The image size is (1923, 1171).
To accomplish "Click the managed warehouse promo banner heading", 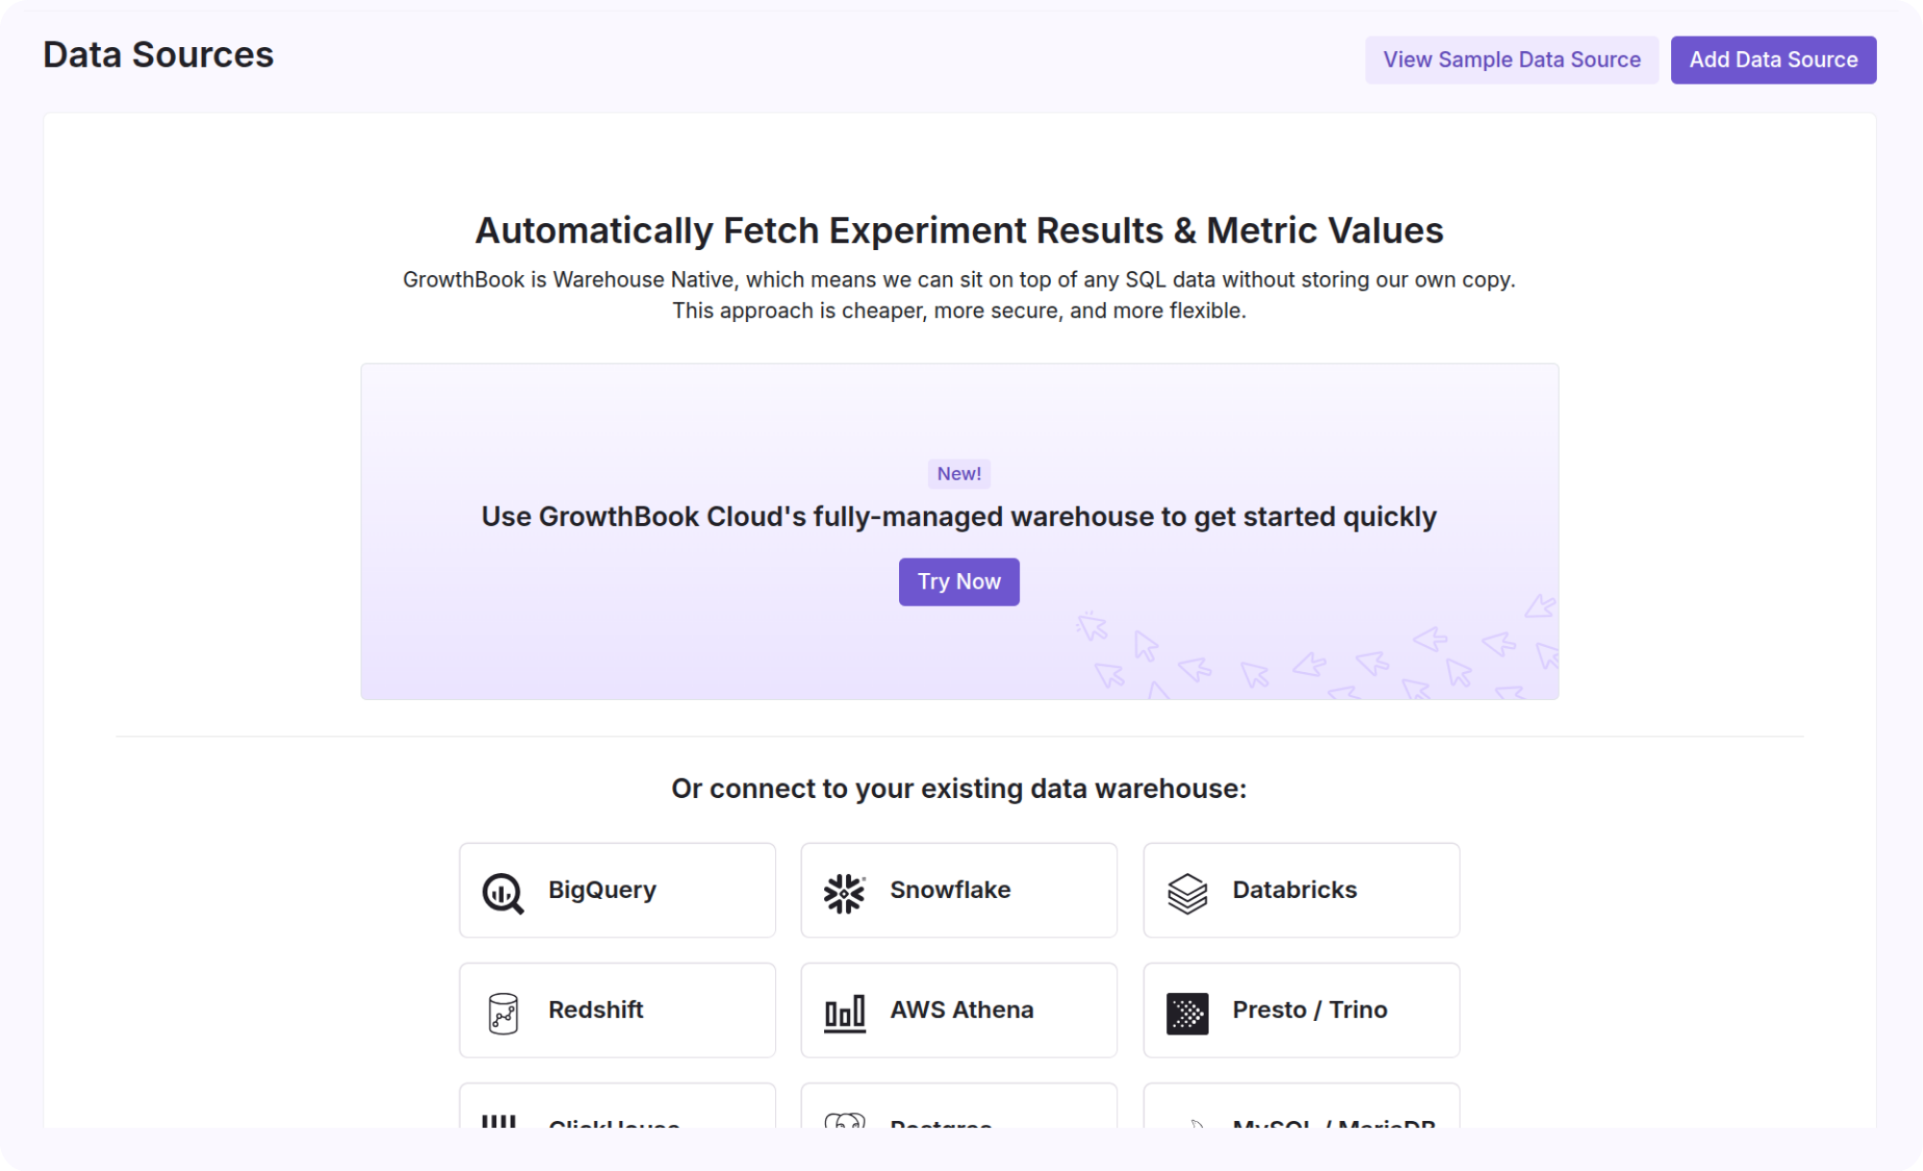I will pyautogui.click(x=959, y=517).
